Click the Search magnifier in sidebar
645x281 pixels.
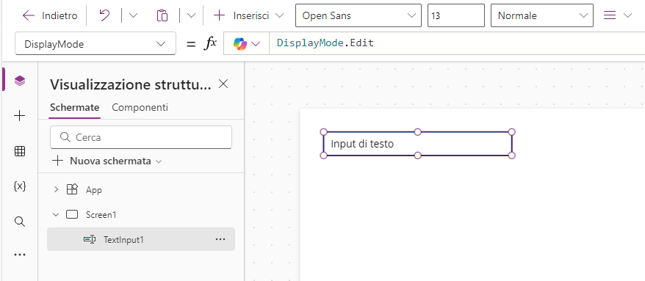click(20, 222)
